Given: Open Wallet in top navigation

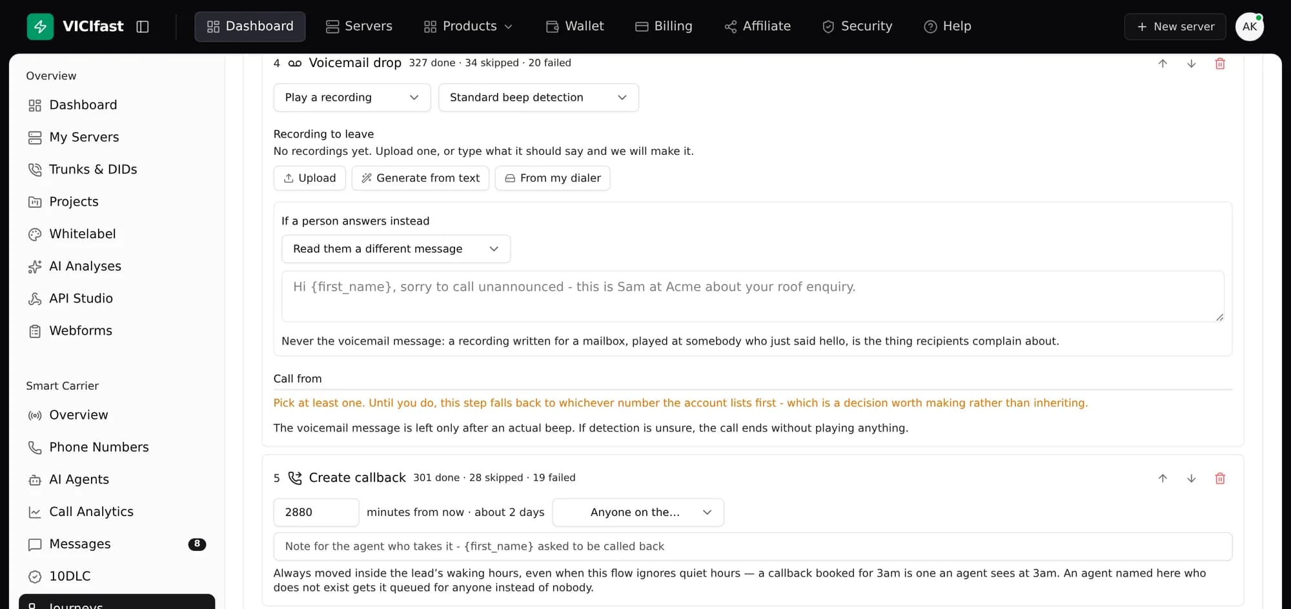Looking at the screenshot, I should coord(574,26).
